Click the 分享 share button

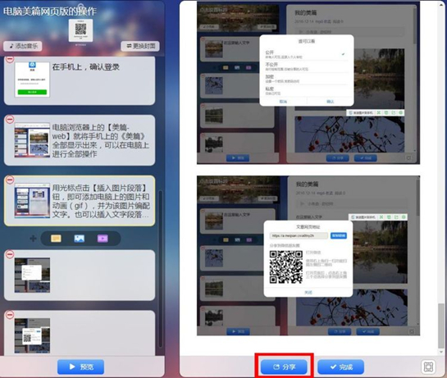click(x=284, y=367)
